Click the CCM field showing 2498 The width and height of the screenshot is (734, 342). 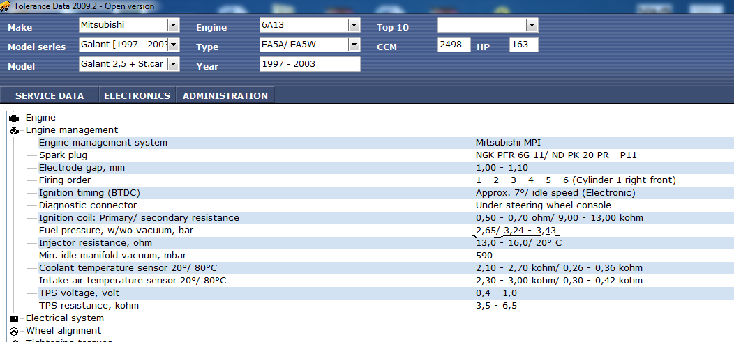pos(454,45)
